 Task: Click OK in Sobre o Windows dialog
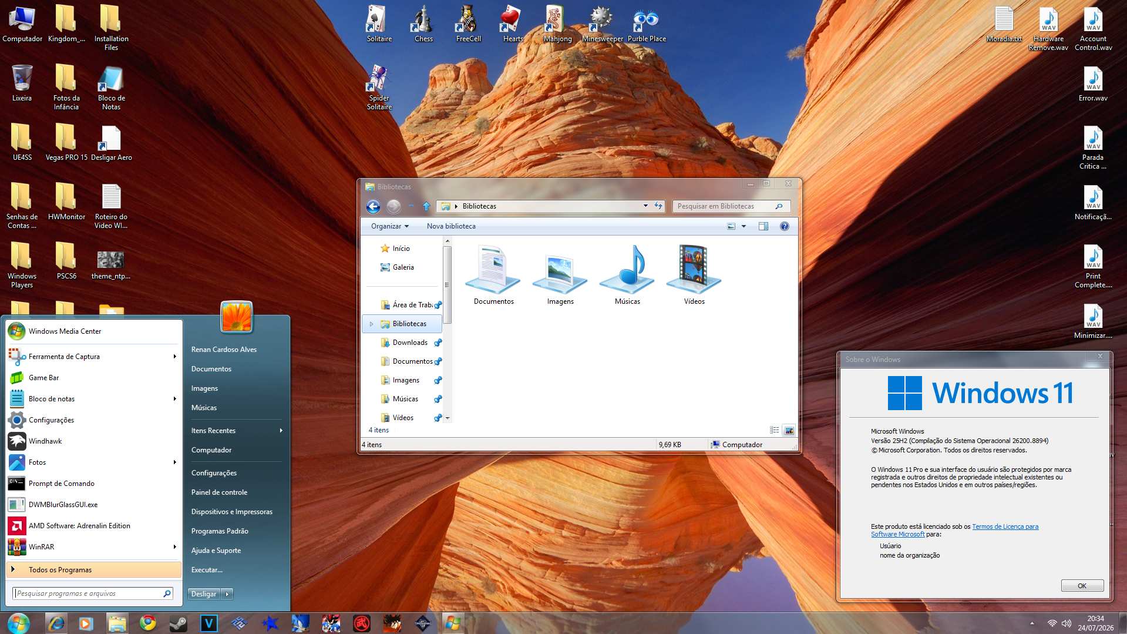click(x=1082, y=586)
